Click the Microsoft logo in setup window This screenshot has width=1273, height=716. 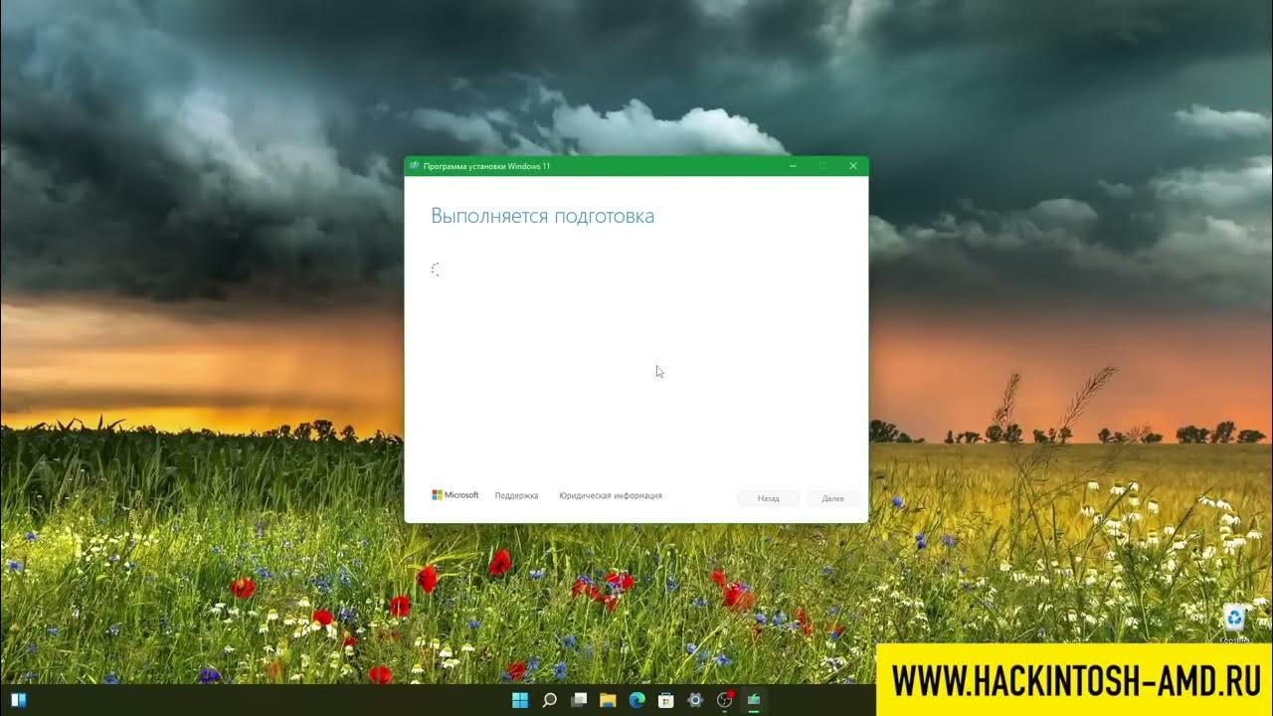click(x=455, y=495)
